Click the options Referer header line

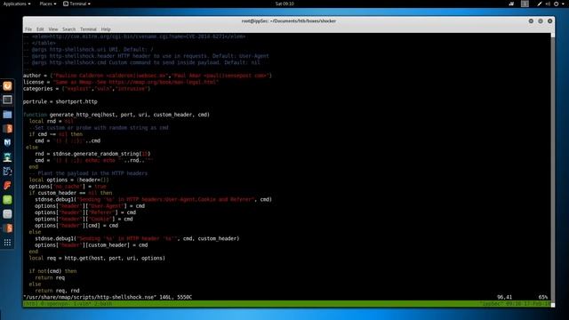tap(85, 212)
